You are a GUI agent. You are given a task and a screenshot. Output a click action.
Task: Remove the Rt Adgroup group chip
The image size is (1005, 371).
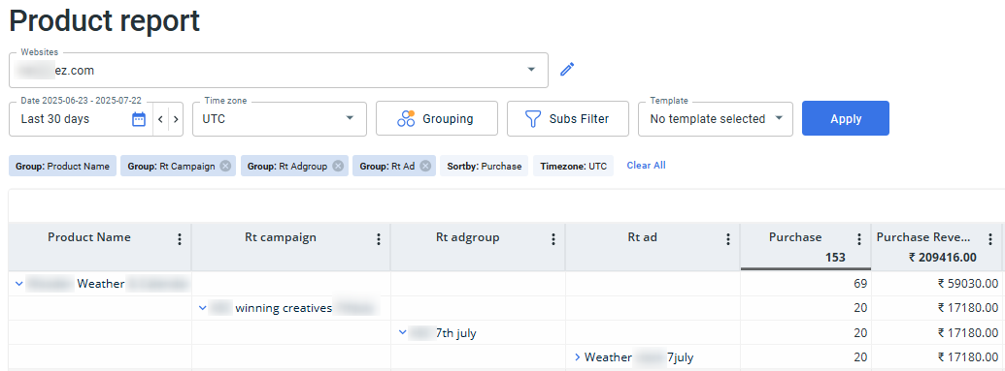coord(337,166)
